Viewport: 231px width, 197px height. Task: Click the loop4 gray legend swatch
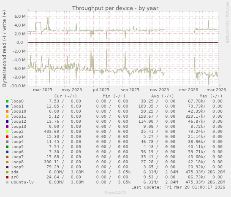(7, 142)
